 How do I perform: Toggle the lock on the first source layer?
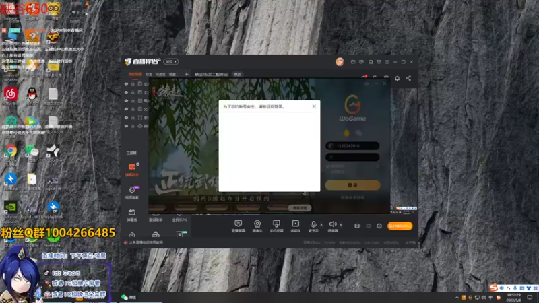coord(133,83)
